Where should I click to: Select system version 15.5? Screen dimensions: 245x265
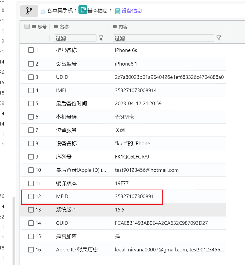[x=120, y=210]
